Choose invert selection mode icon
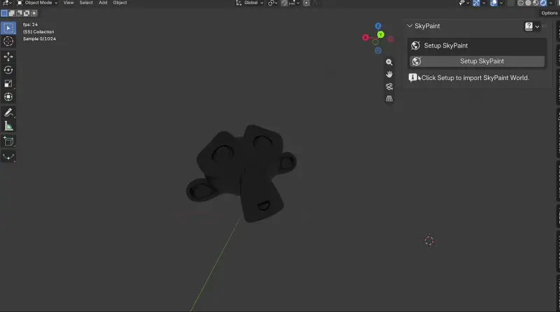Viewport: 560px width, 312px height. (27, 13)
